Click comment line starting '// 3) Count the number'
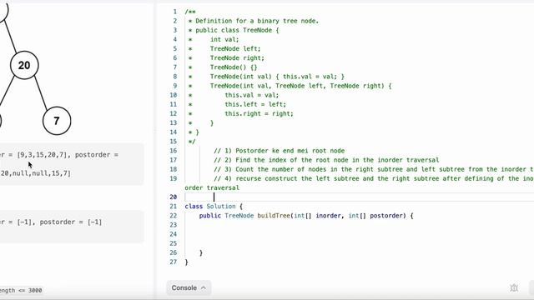Viewport: 534px width, 300px height. (374, 169)
